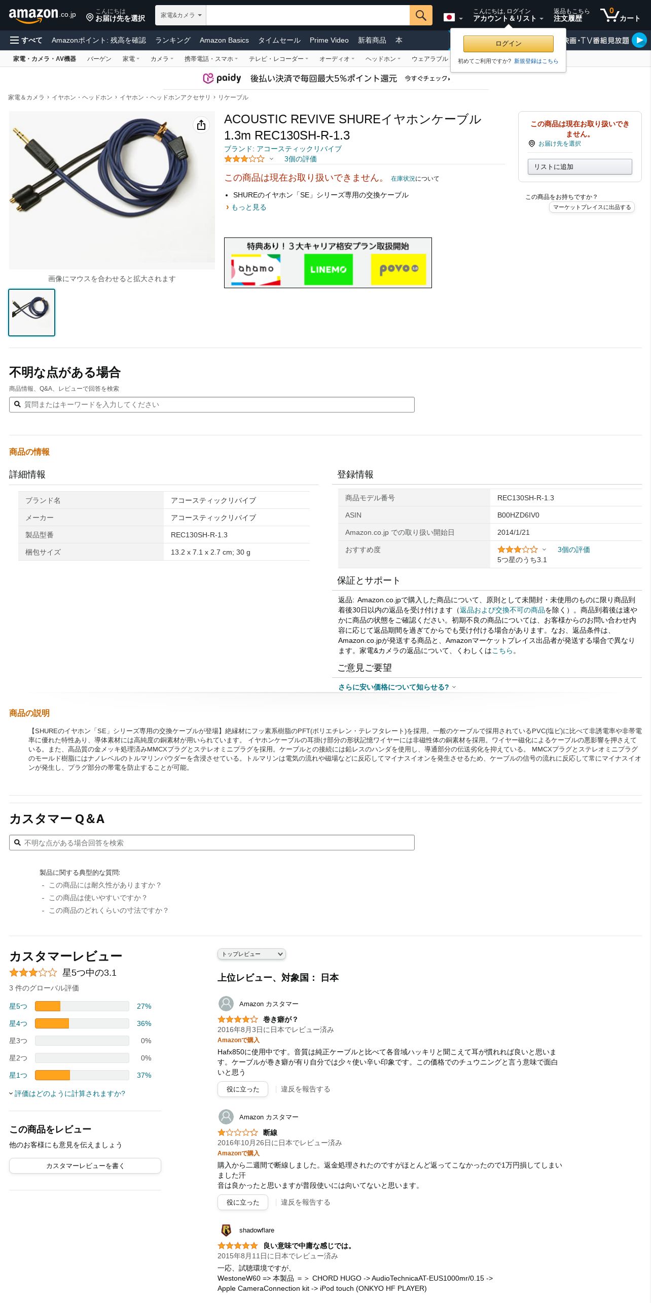This screenshot has height=1303, width=651.
Task: Click カスタマーレビューを書く button
Action: (85, 1165)
